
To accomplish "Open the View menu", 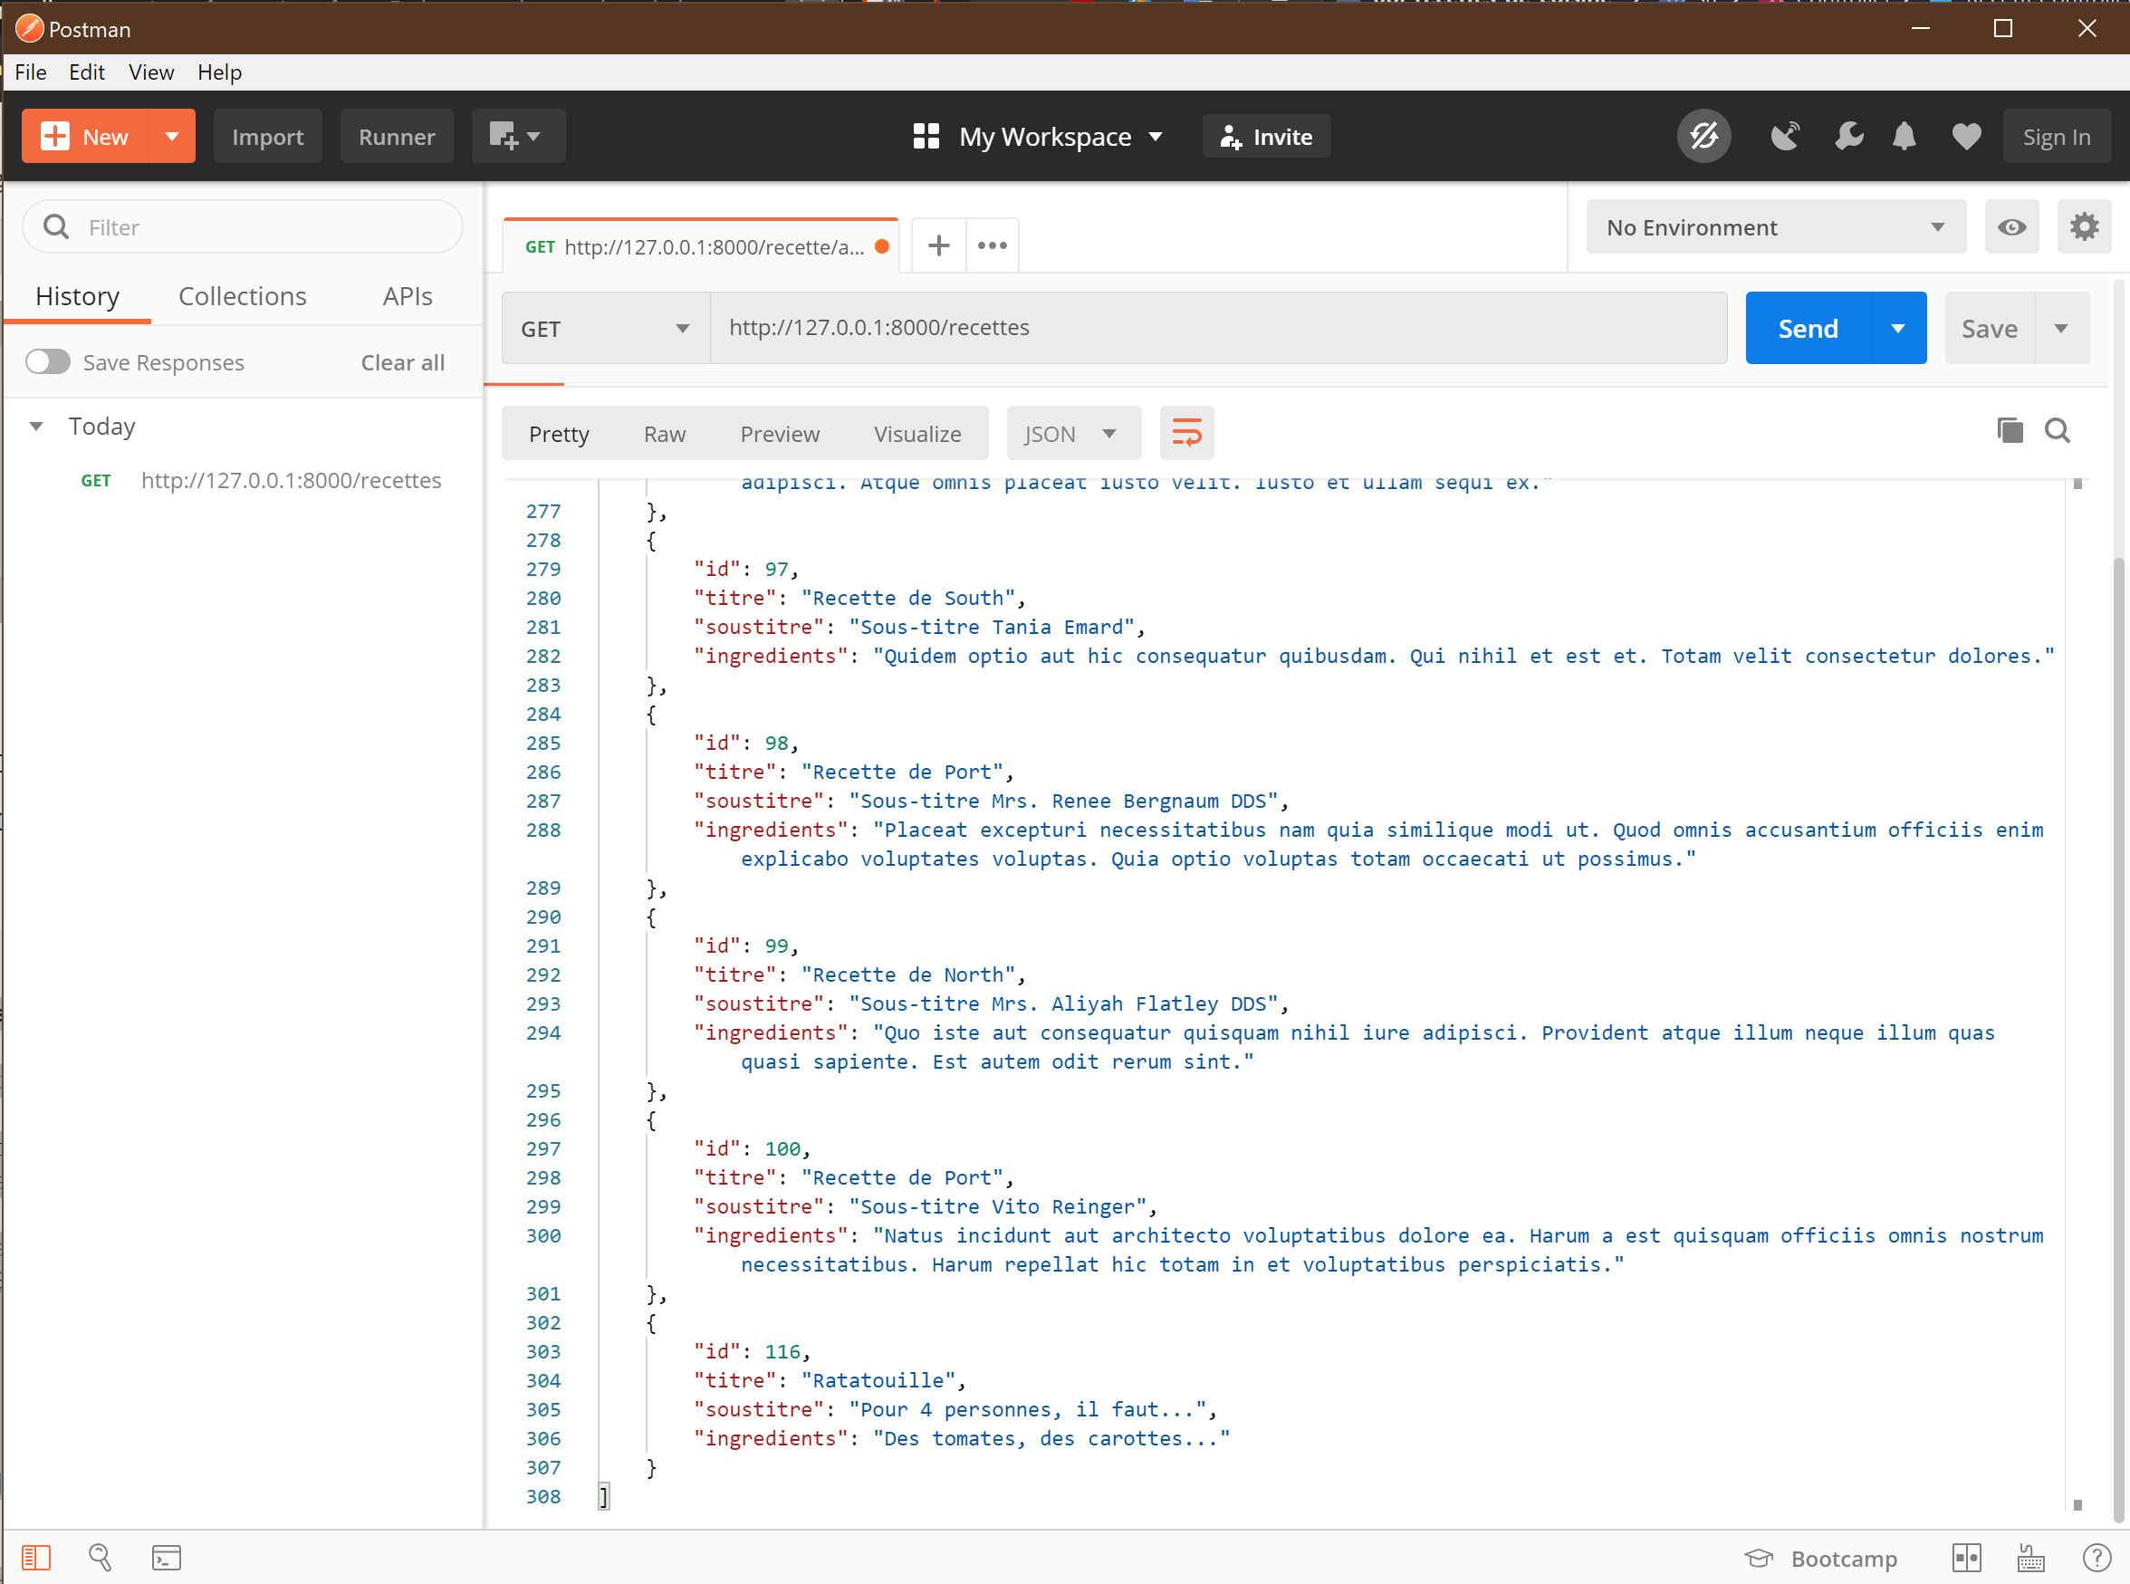I will [x=151, y=72].
